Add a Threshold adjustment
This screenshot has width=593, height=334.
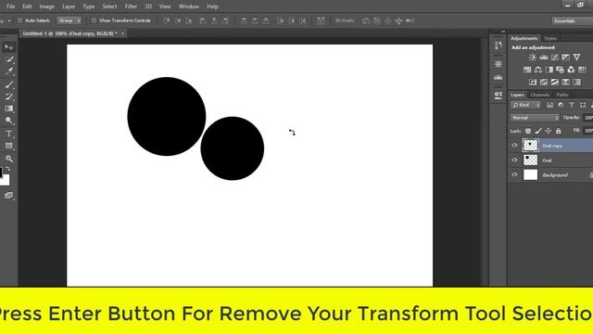pyautogui.click(x=555, y=82)
